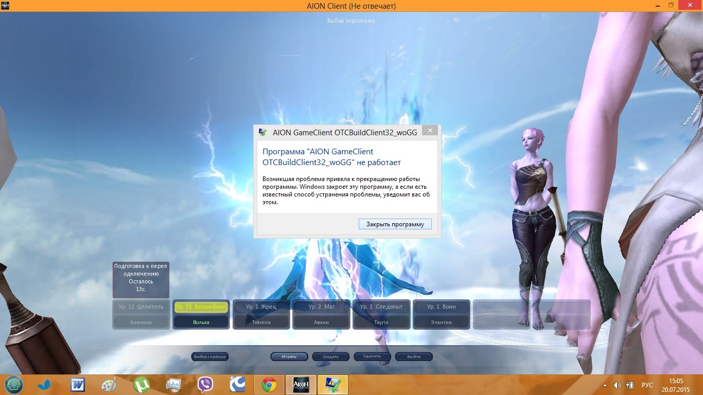Open the Windows Start button
The width and height of the screenshot is (703, 395).
point(14,385)
